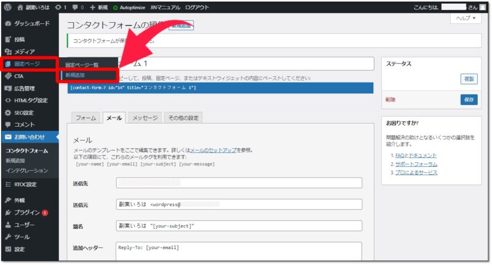The image size is (492, 265).
Task: Click the 外観 paintbrush icon
Action: 8,200
